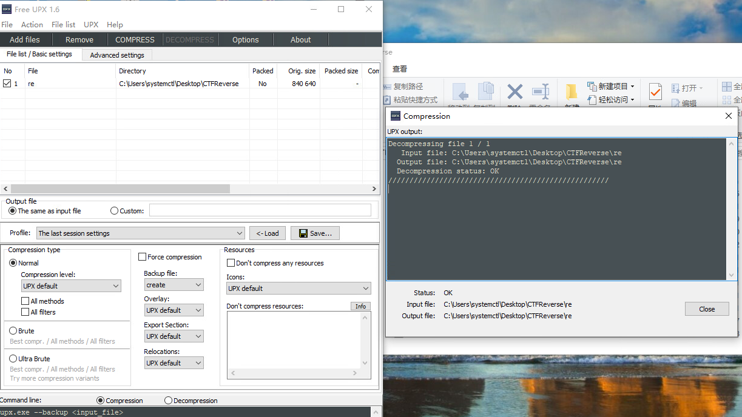The height and width of the screenshot is (417, 742).
Task: Select Decompression command line mode
Action: (x=169, y=401)
